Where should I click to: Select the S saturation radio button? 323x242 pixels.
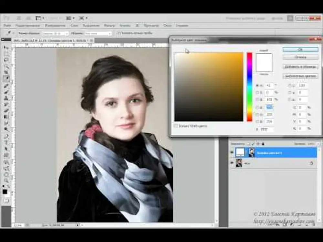257,93
